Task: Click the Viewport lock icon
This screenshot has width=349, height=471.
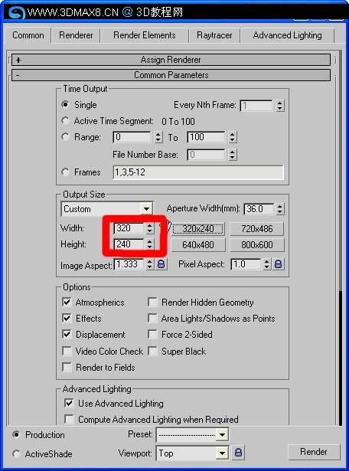Action: (x=238, y=453)
